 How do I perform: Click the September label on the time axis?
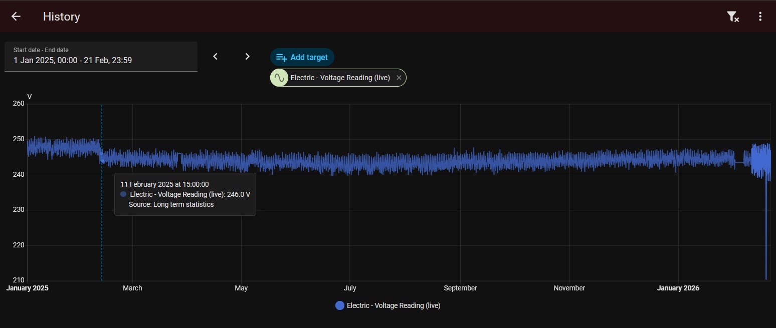coord(460,288)
